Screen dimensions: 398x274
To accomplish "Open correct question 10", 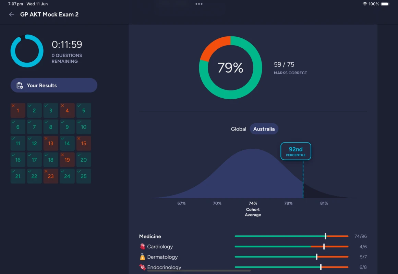I will click(x=84, y=127).
